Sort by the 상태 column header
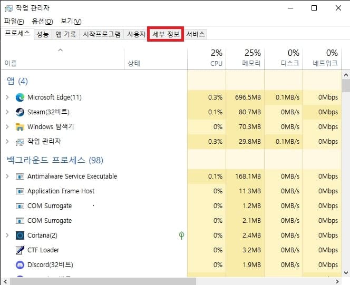 155,59
